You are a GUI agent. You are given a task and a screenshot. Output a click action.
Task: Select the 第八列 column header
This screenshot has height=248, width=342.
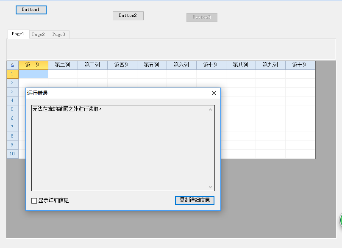pos(241,65)
